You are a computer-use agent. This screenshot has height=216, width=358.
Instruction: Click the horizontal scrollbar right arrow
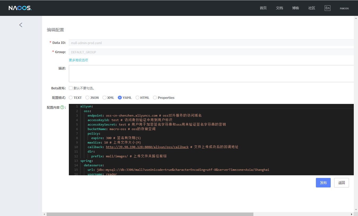[352, 214]
